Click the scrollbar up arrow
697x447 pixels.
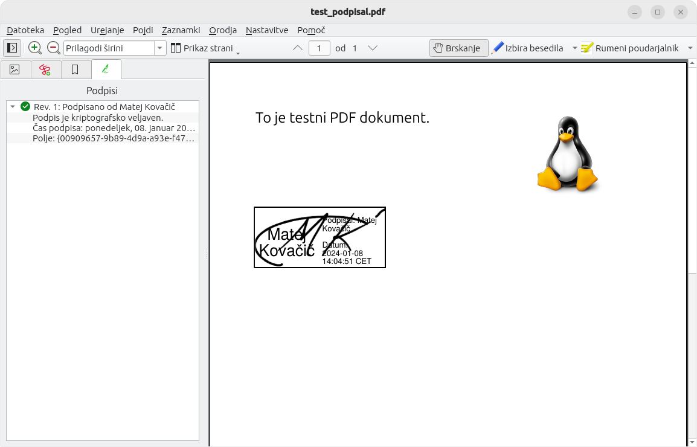point(692,63)
